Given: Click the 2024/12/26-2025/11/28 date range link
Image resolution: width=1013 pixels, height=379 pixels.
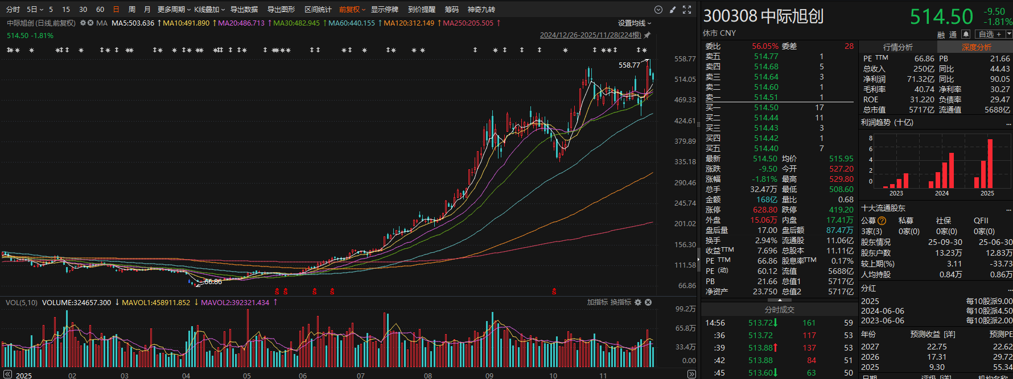Looking at the screenshot, I should (590, 35).
